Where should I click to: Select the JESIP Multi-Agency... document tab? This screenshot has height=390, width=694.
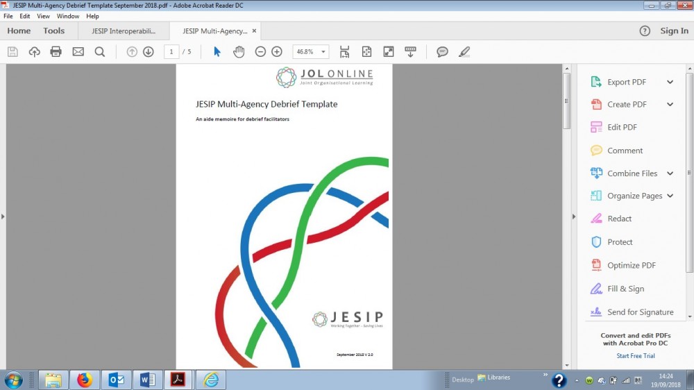215,31
